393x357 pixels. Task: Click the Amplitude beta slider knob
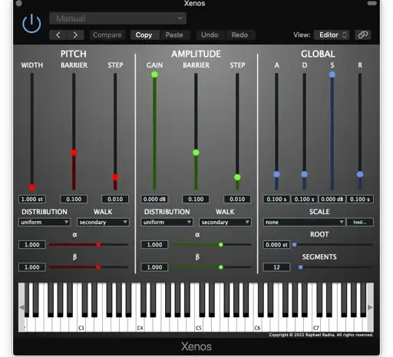221,267
